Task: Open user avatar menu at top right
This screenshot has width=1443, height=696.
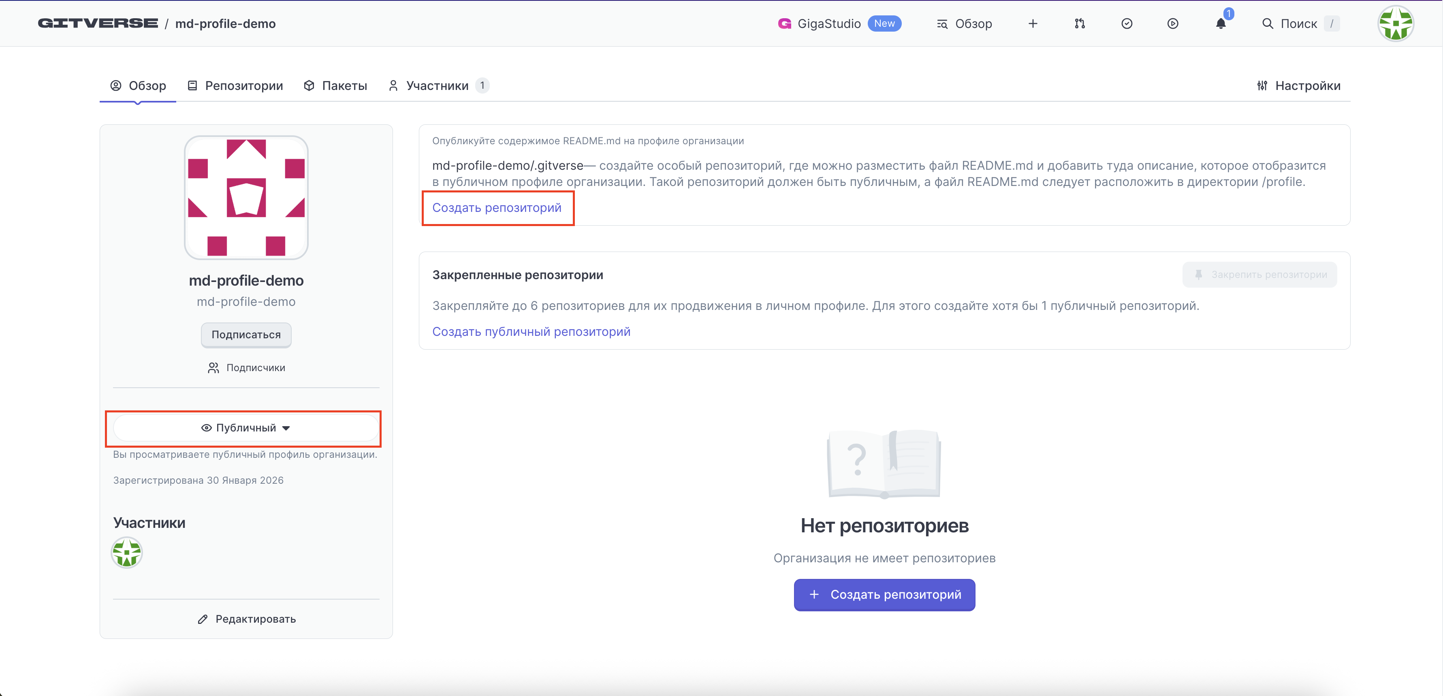Action: point(1395,23)
